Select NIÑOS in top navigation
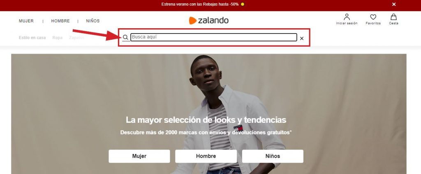The image size is (421, 174). tap(93, 21)
